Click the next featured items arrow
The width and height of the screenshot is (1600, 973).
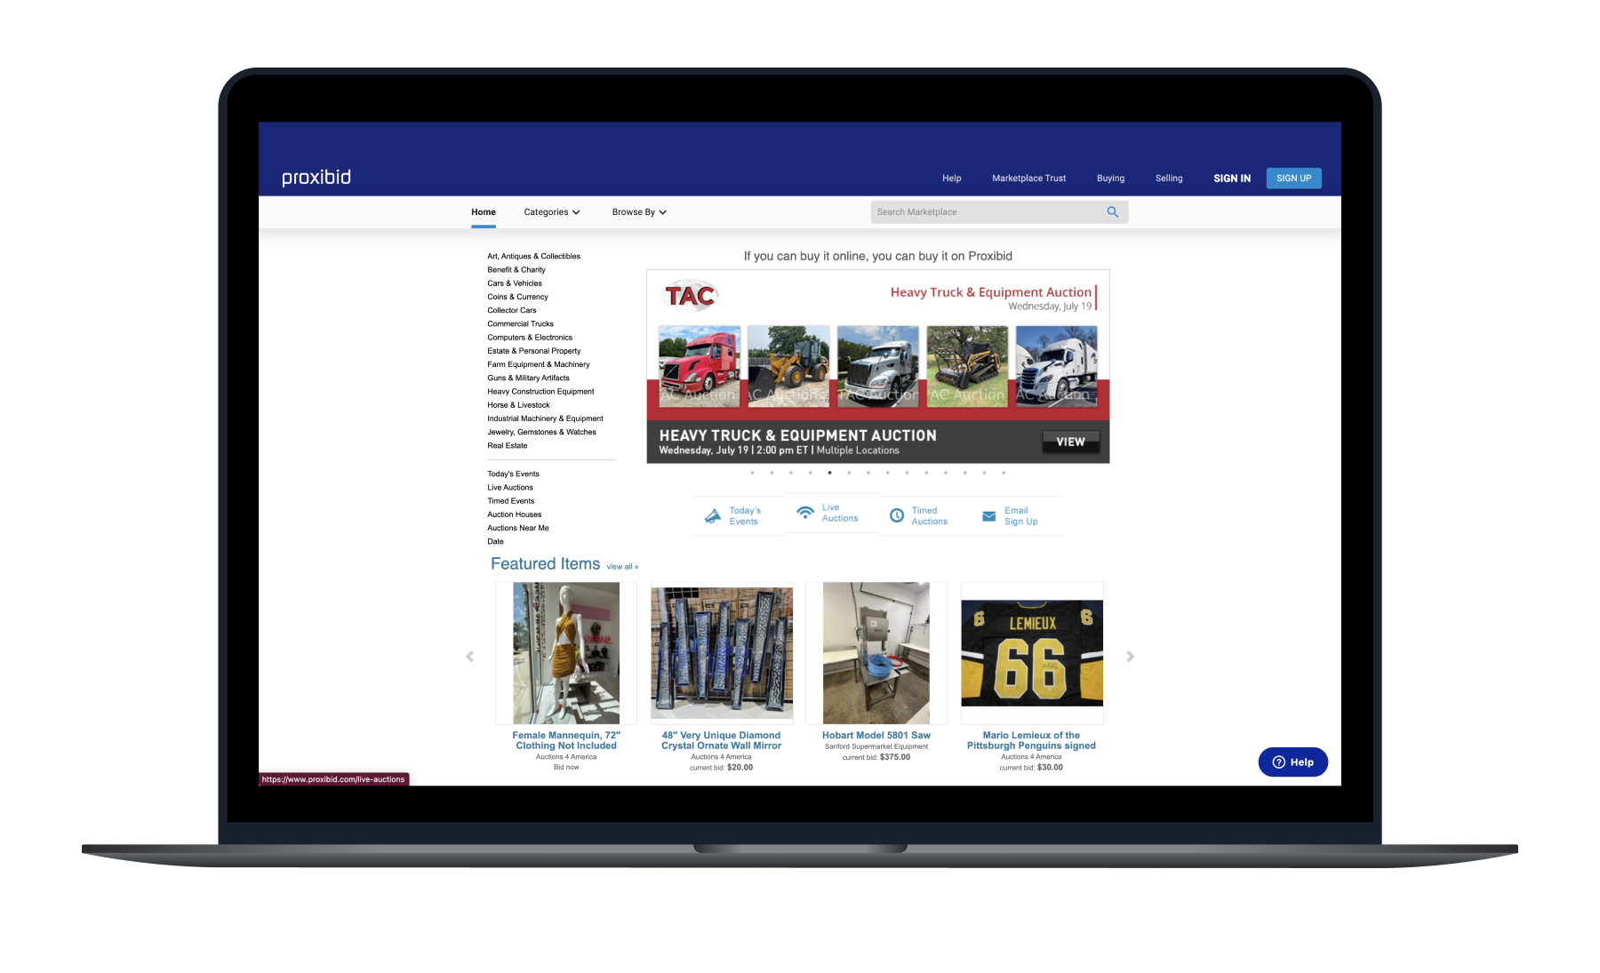click(x=1130, y=656)
